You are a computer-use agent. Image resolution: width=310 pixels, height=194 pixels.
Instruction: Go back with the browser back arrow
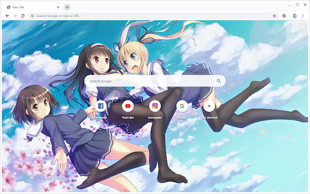(7, 16)
